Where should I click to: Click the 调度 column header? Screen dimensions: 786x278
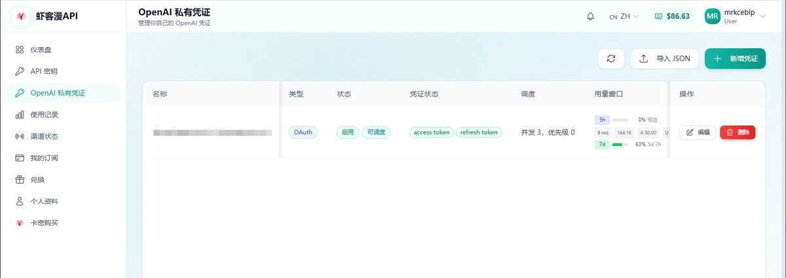528,94
